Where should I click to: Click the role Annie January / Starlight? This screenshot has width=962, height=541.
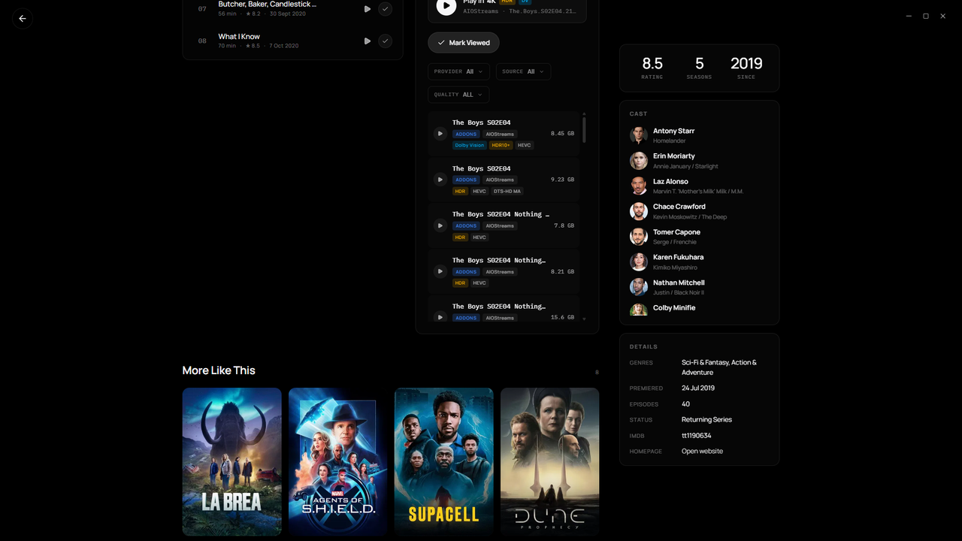[685, 167]
